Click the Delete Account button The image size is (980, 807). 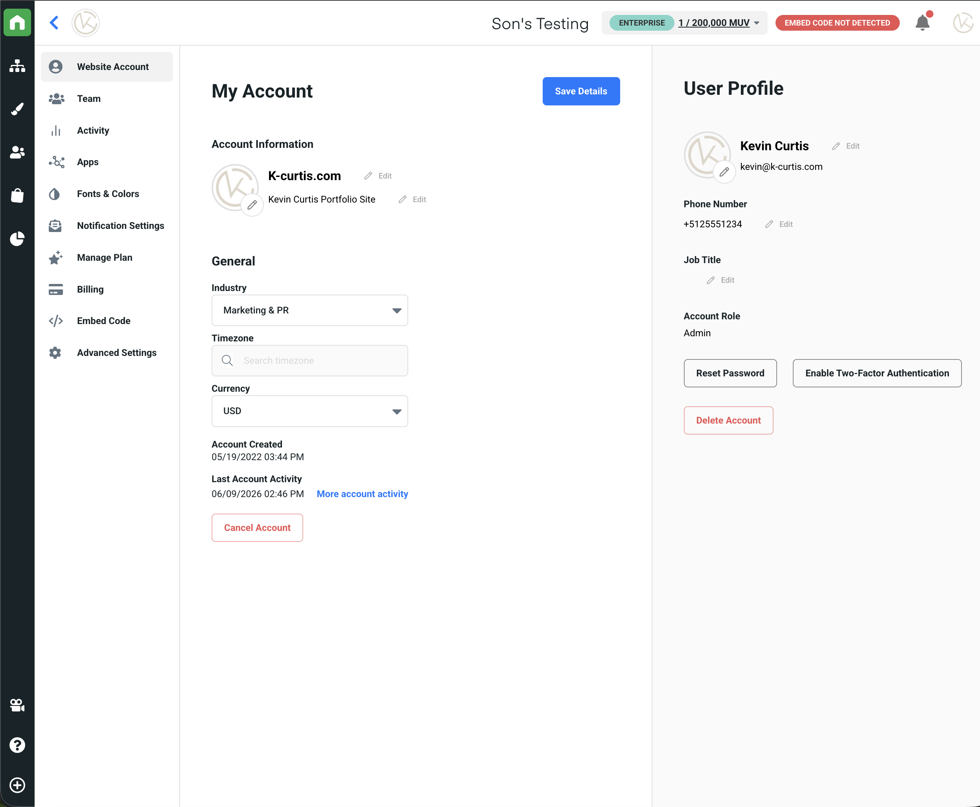(728, 420)
